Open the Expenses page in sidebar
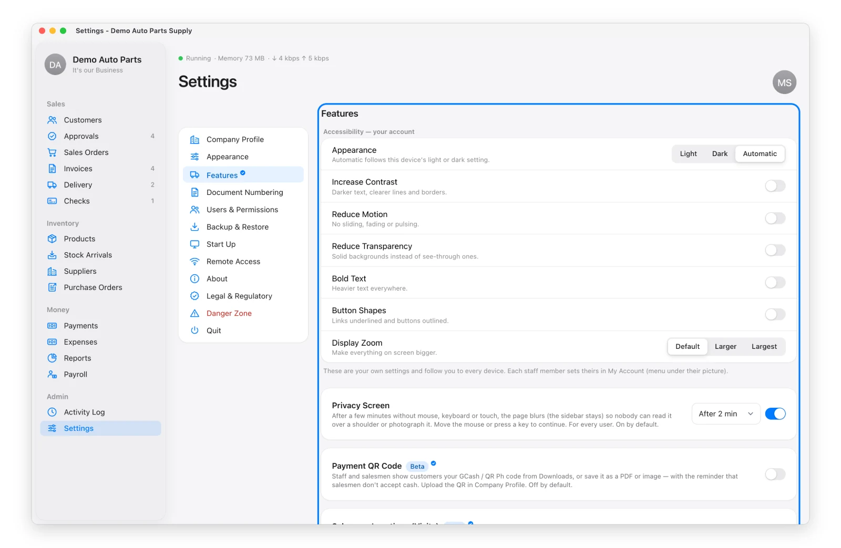This screenshot has width=841, height=548. 101,342
